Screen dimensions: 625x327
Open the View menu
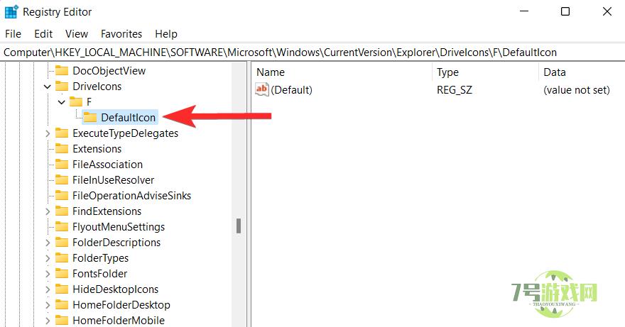tap(77, 34)
